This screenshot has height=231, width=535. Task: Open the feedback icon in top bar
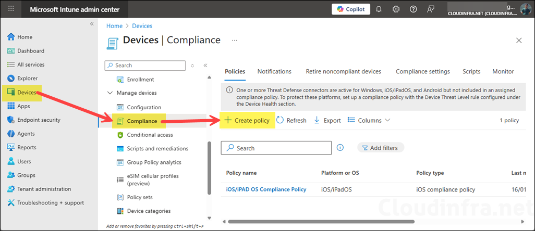point(431,9)
